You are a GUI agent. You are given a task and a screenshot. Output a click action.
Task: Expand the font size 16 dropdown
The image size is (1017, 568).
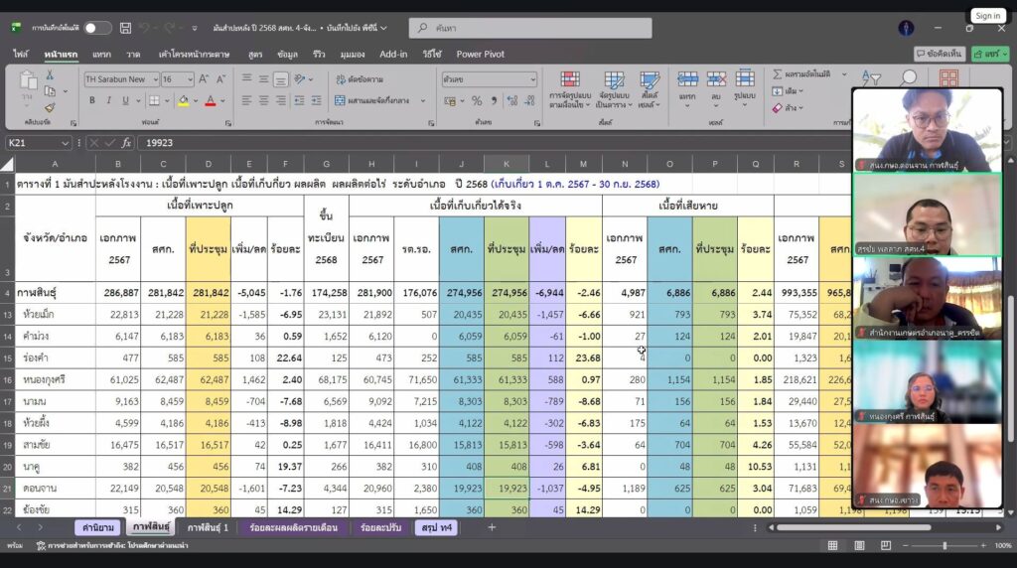[191, 79]
